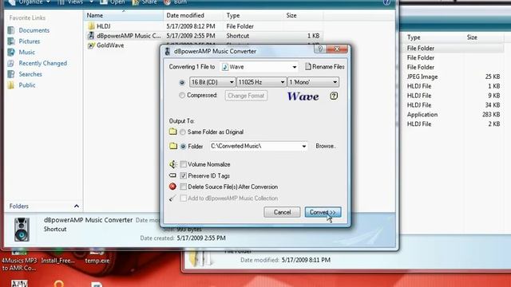Open the 16 Bit (CD) bit depth dropdown
The width and height of the screenshot is (511, 287).
point(212,82)
